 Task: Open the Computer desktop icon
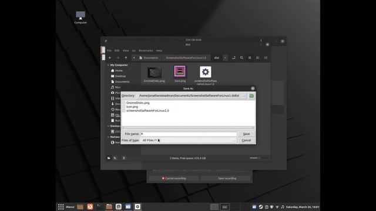[80, 17]
